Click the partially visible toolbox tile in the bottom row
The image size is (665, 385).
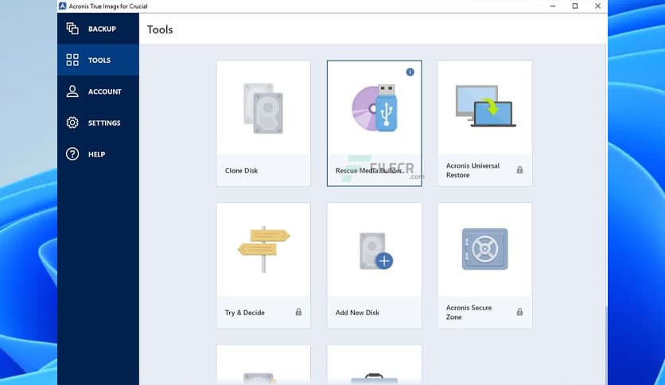tap(375, 364)
